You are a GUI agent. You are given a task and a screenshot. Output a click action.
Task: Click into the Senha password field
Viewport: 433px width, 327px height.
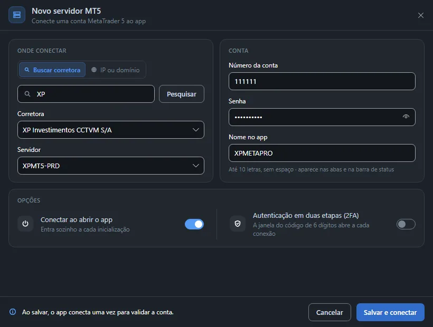tap(322, 117)
